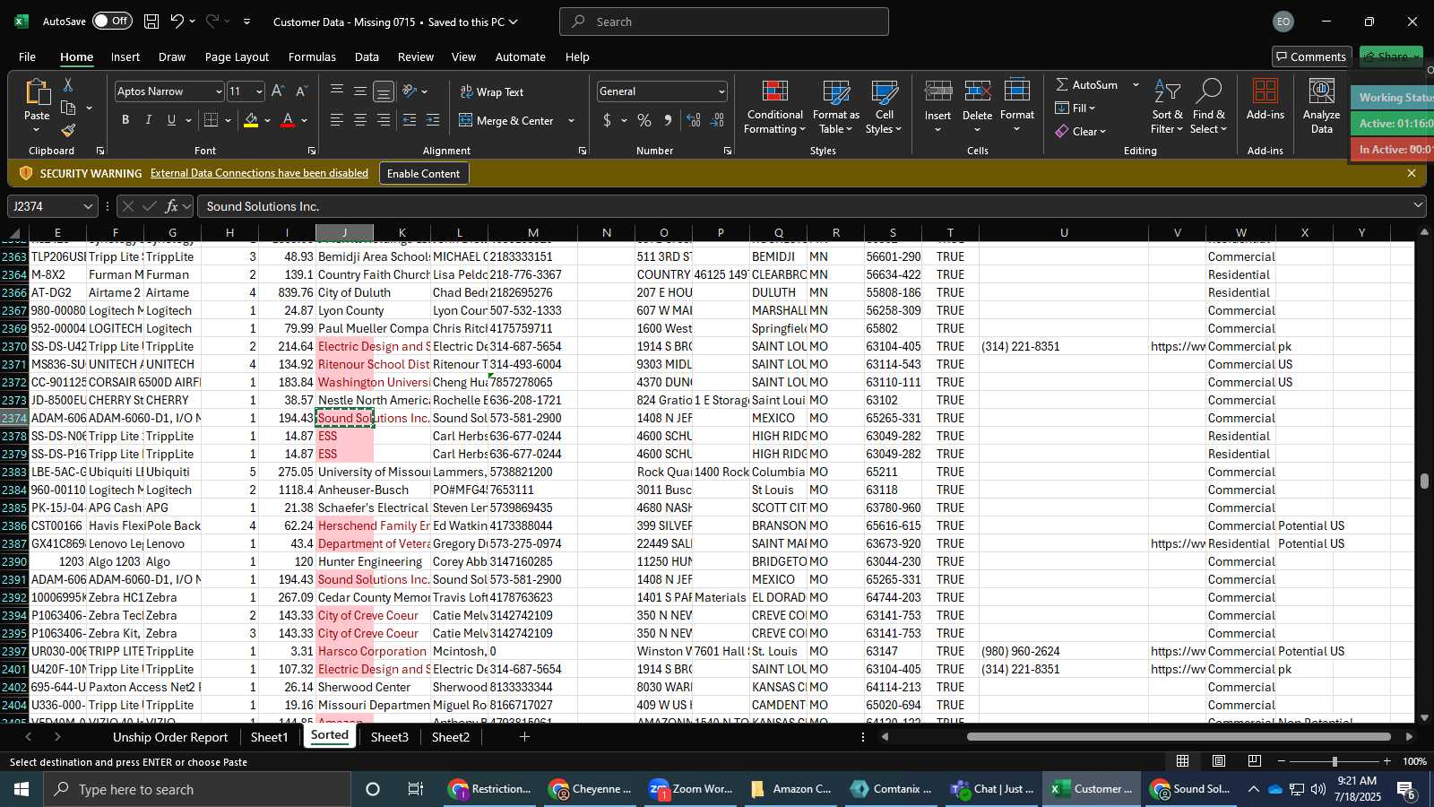Click Top Align icon
1434x807 pixels.
pos(337,91)
